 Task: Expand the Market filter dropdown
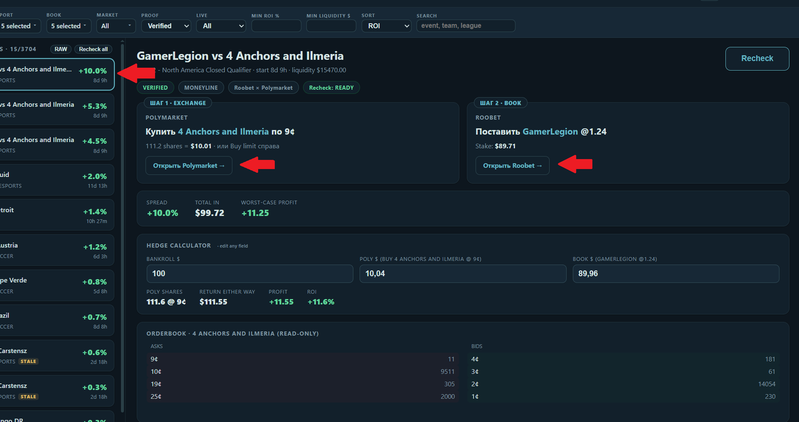[x=116, y=26]
